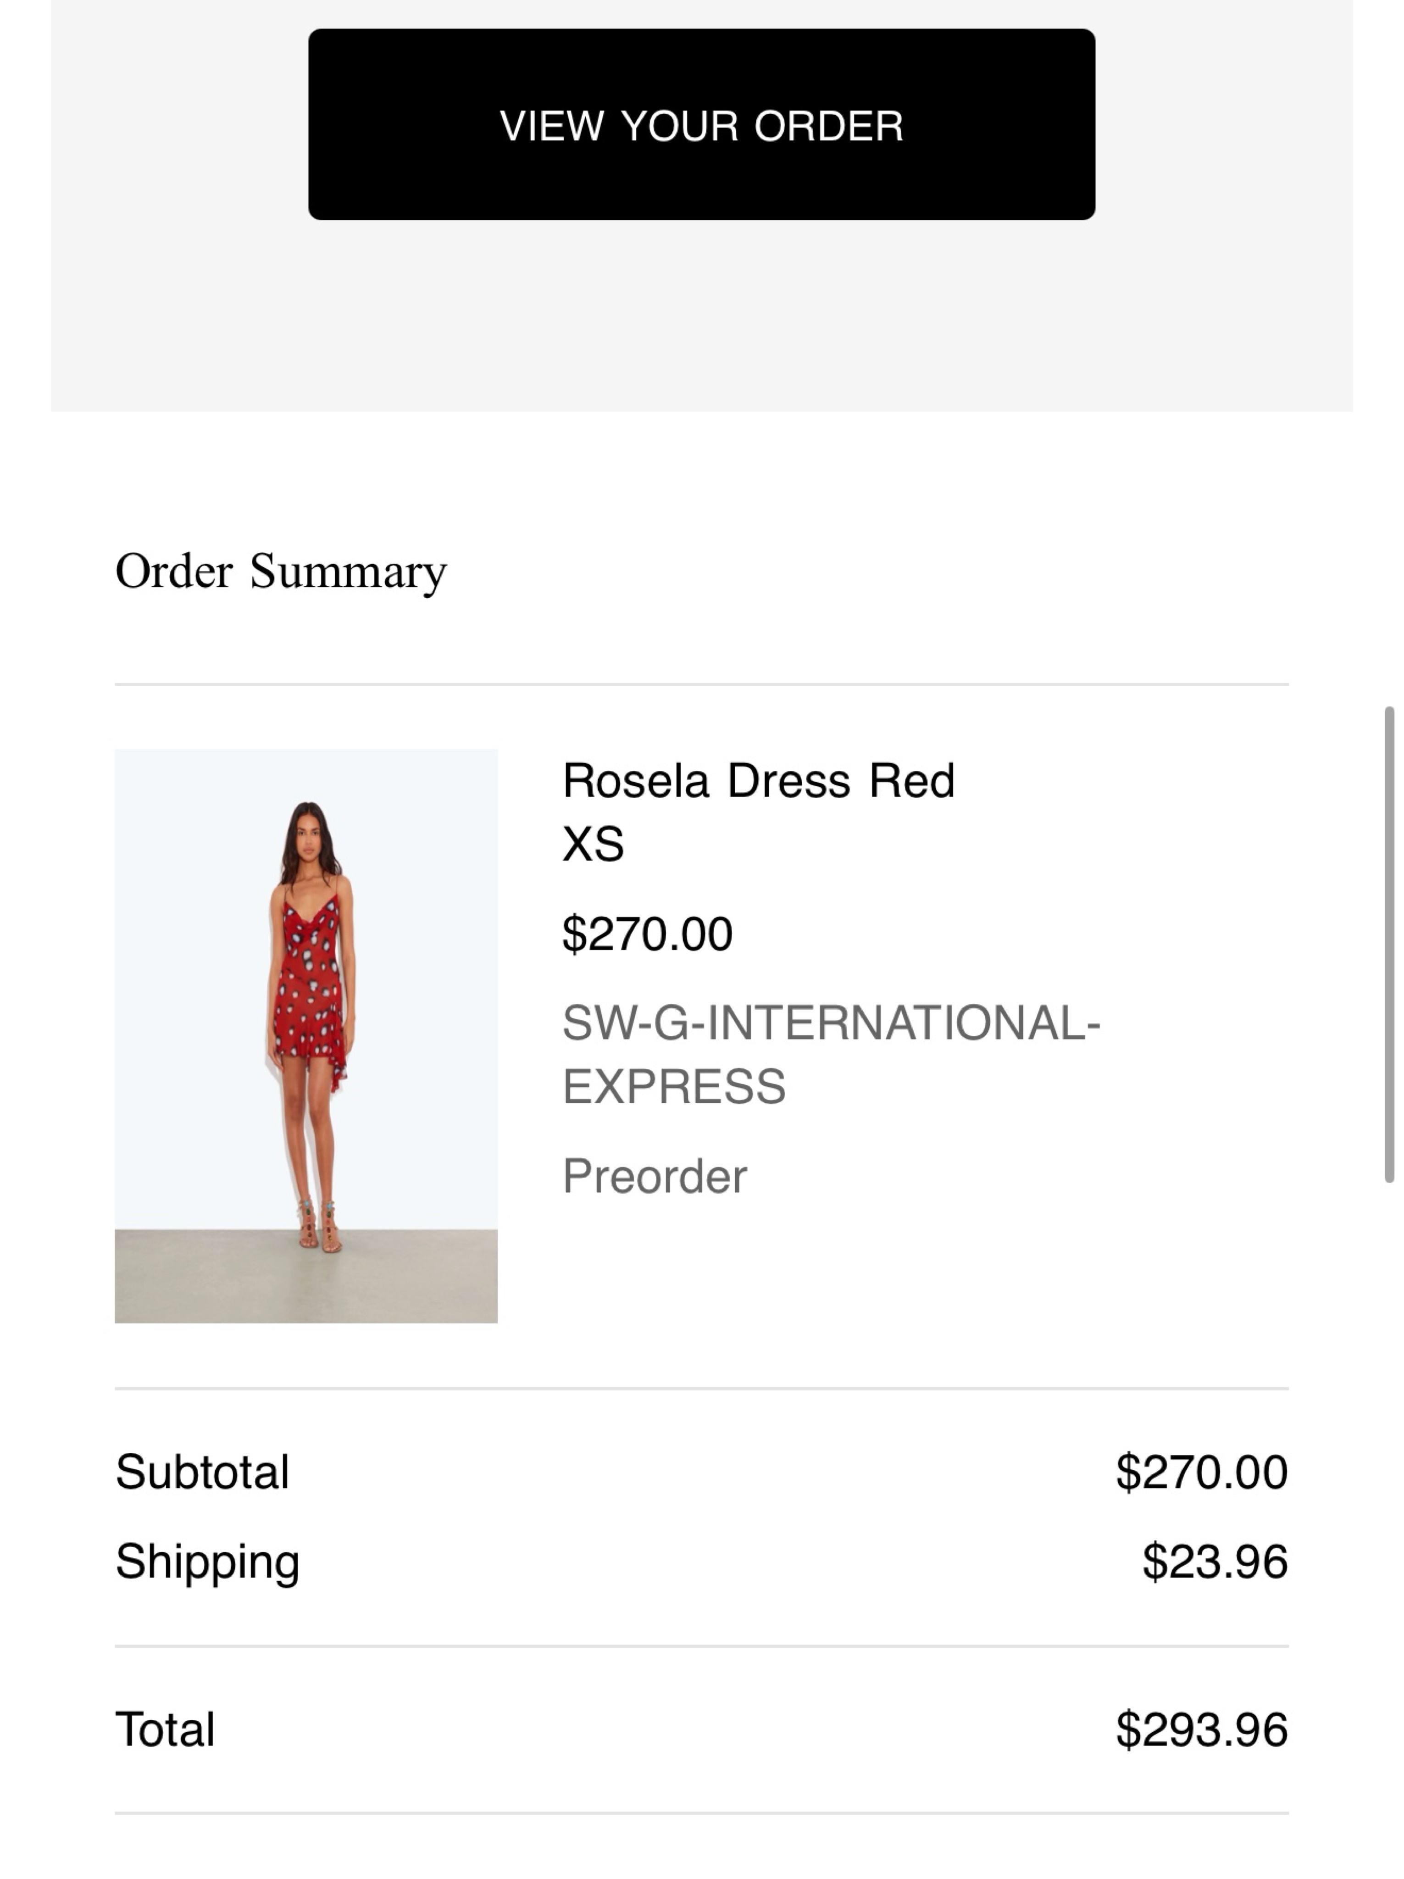Click the Rosela Dress Red product name
This screenshot has height=1879, width=1404.
(x=759, y=780)
